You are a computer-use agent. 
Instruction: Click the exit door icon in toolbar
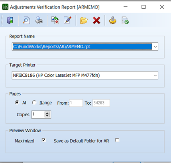10,20
